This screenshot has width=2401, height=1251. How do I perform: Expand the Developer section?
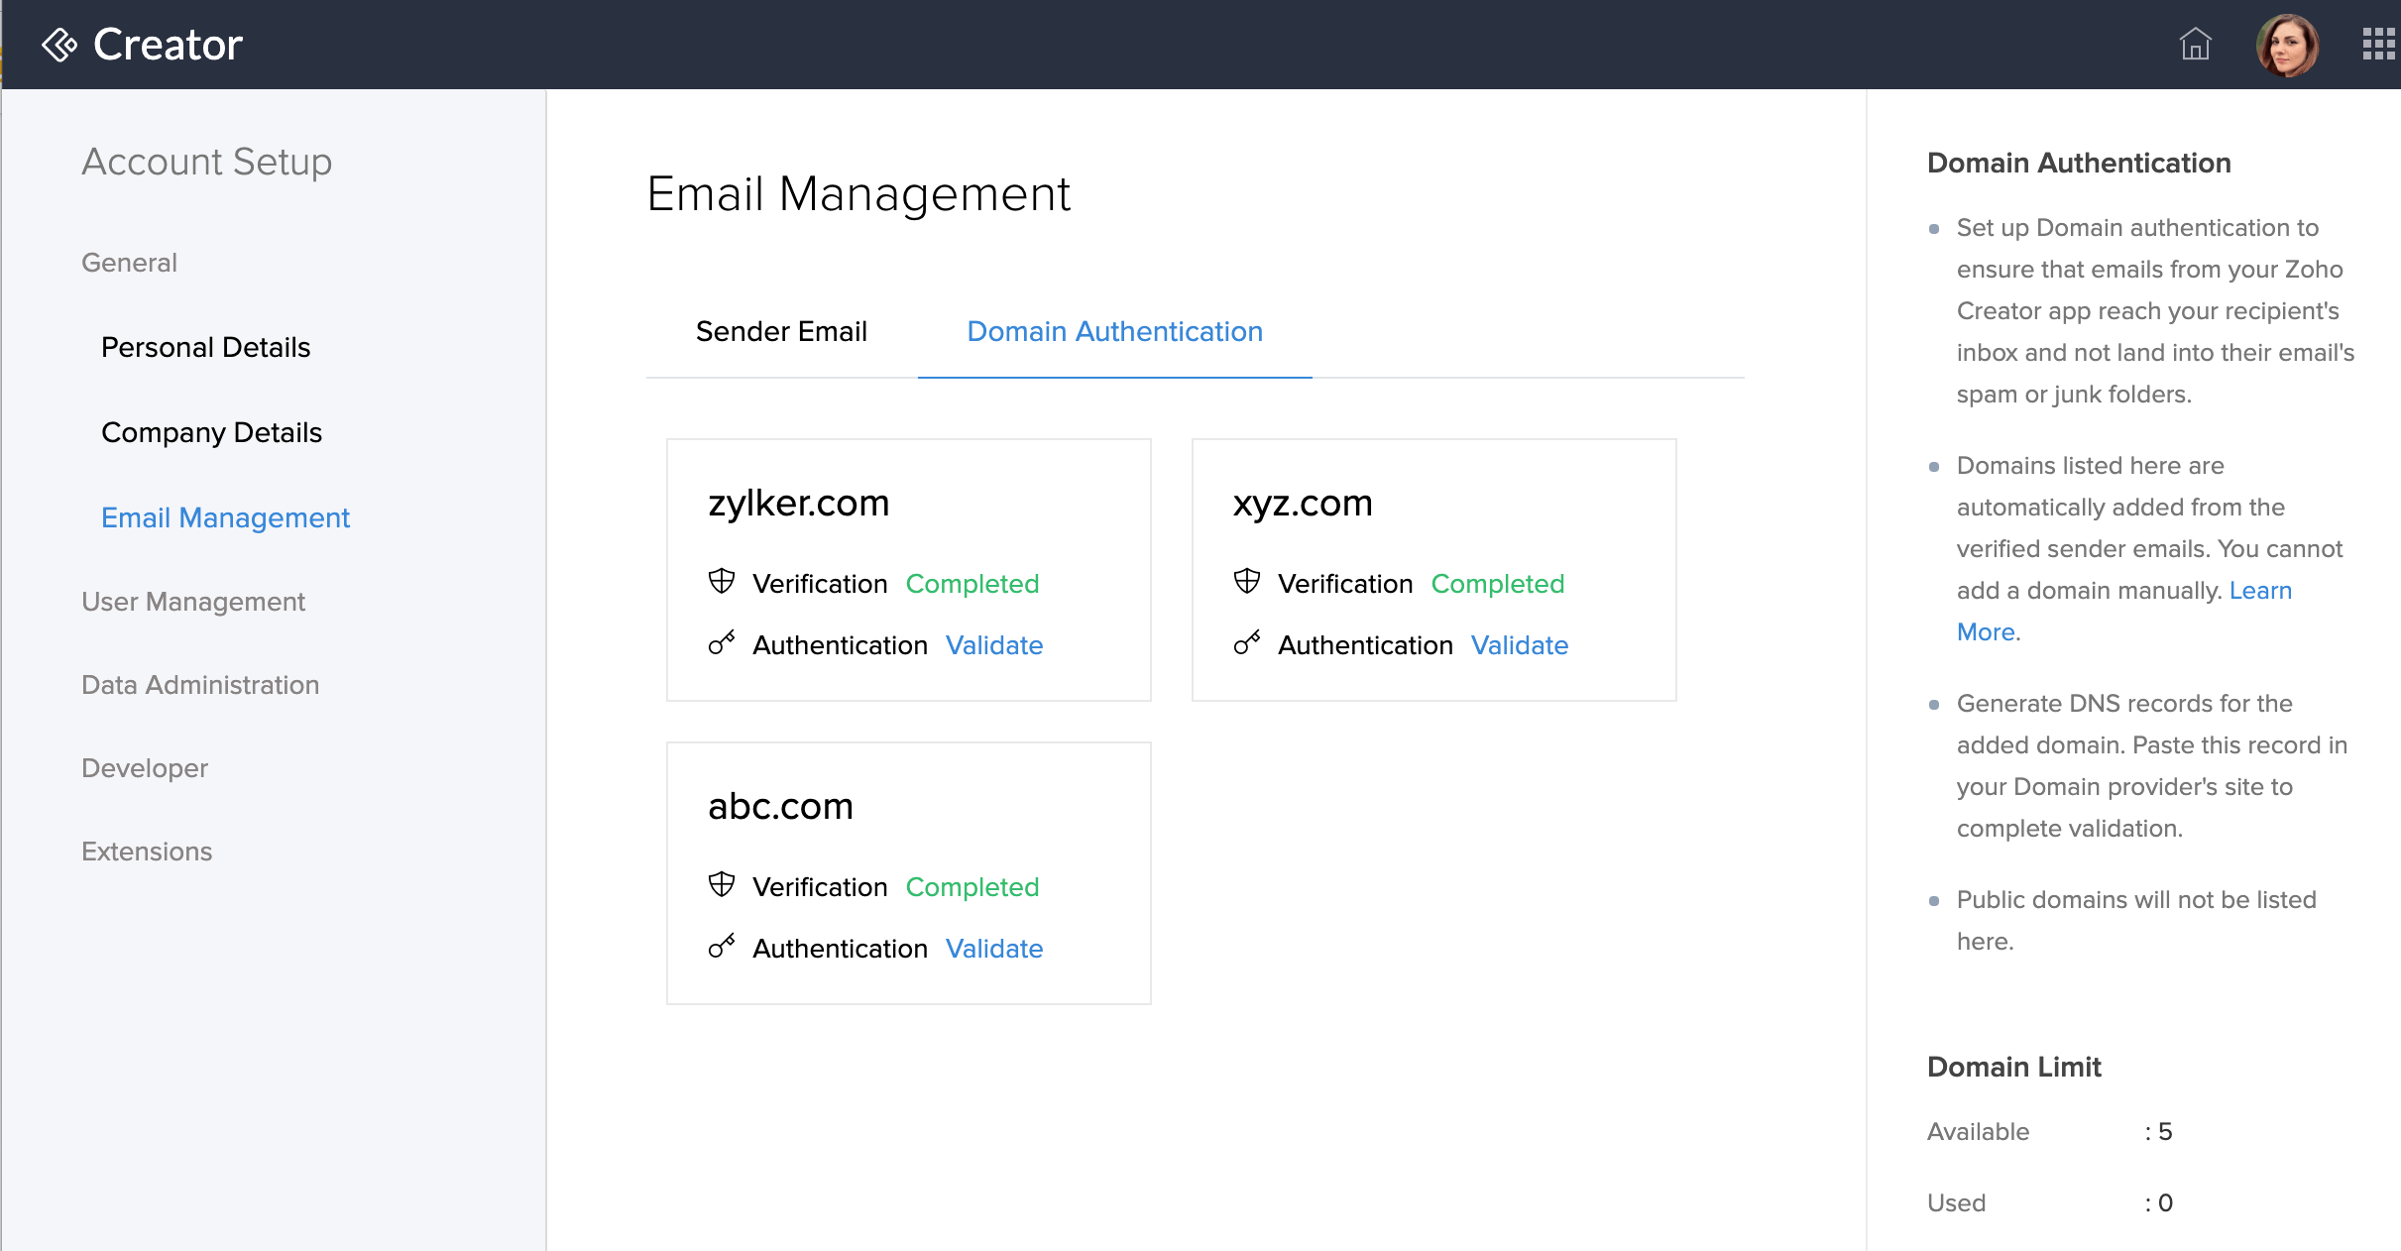[145, 768]
